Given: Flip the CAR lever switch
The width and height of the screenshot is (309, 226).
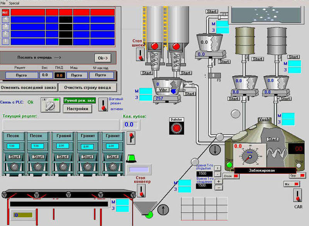Looking at the screenshot, I should coord(298,195).
